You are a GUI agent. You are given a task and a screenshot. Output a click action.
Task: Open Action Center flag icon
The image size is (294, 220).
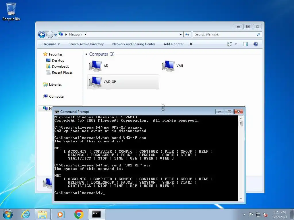coord(251,215)
